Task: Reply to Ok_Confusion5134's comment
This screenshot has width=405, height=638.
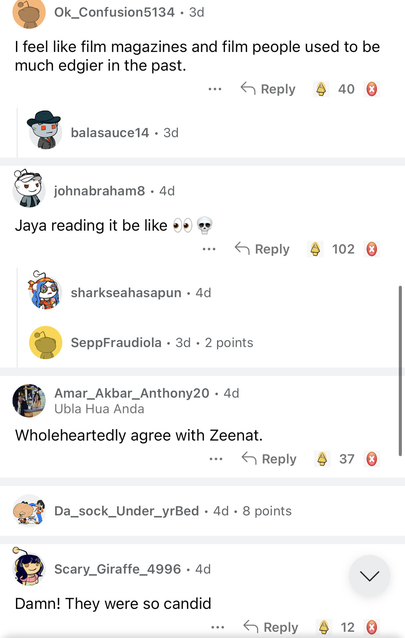Action: tap(268, 89)
